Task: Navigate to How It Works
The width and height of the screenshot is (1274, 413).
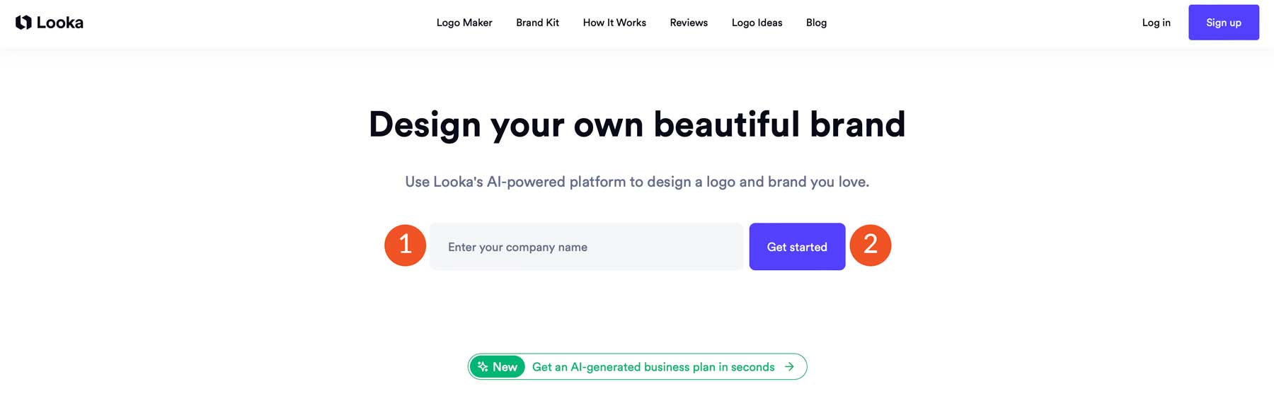Action: click(x=614, y=22)
